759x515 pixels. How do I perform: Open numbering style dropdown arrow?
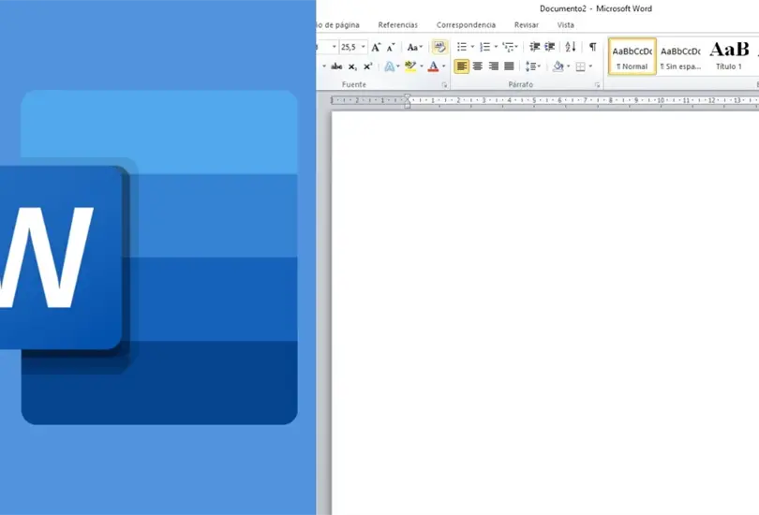click(496, 47)
